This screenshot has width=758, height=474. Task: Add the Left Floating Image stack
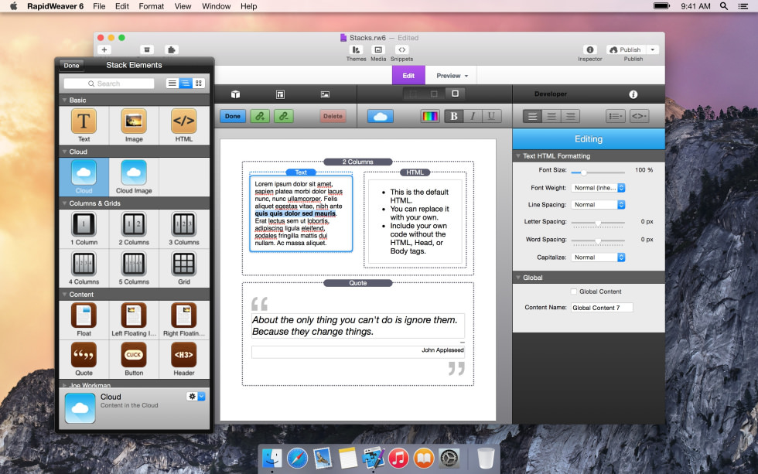click(x=134, y=319)
